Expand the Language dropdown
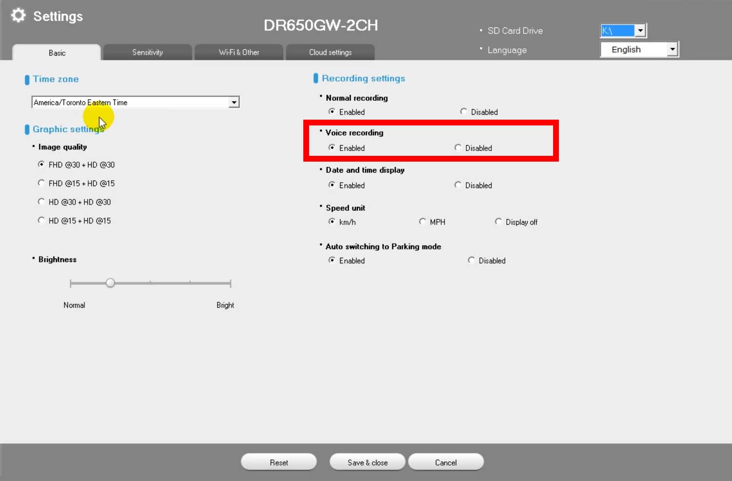Screen dimensions: 732x481 coord(673,49)
